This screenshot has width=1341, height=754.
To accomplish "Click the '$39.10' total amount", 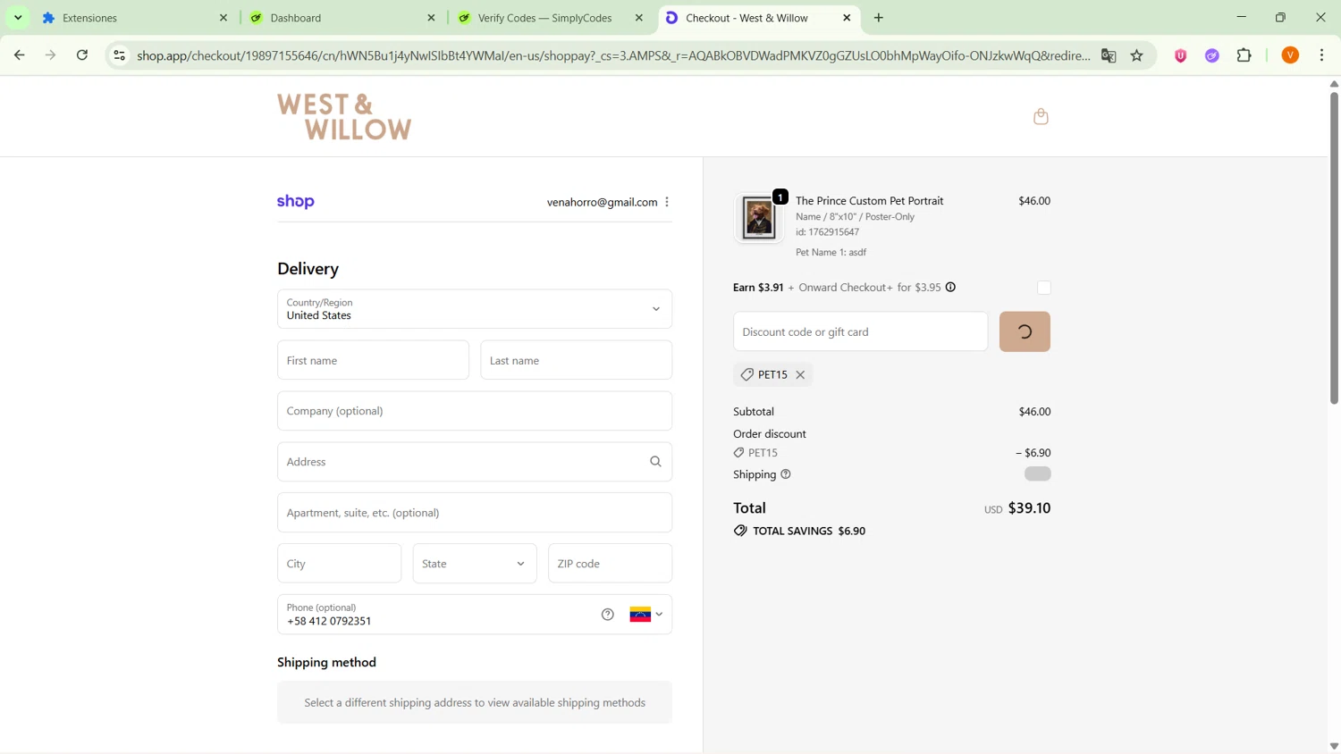I will tap(1029, 508).
